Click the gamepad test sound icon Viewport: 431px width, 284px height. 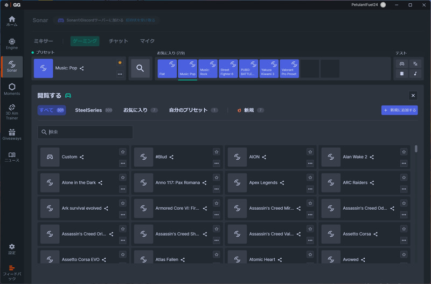402,63
